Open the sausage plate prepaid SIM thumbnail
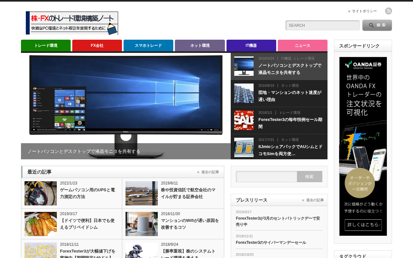Image resolution: width=413 pixels, height=258 pixels. point(41,224)
